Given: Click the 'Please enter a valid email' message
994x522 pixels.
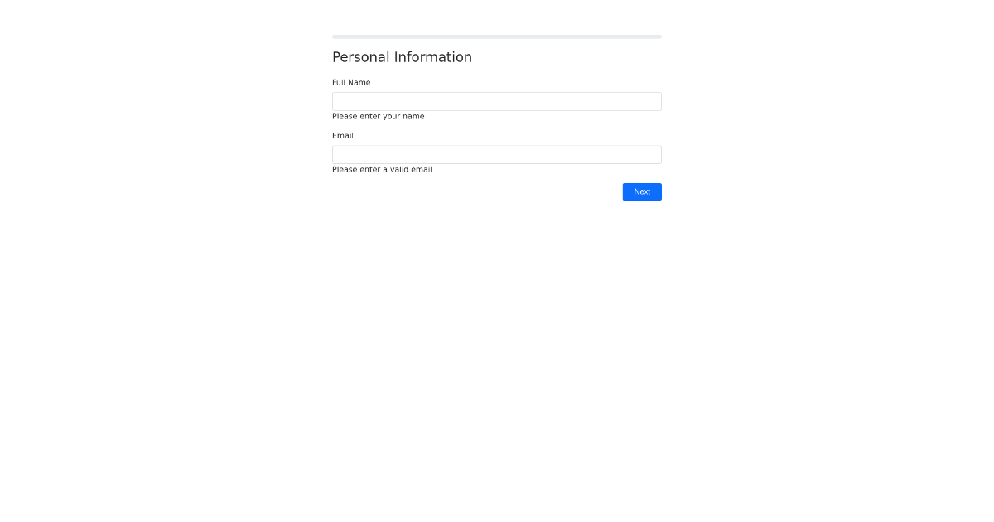Looking at the screenshot, I should (382, 169).
